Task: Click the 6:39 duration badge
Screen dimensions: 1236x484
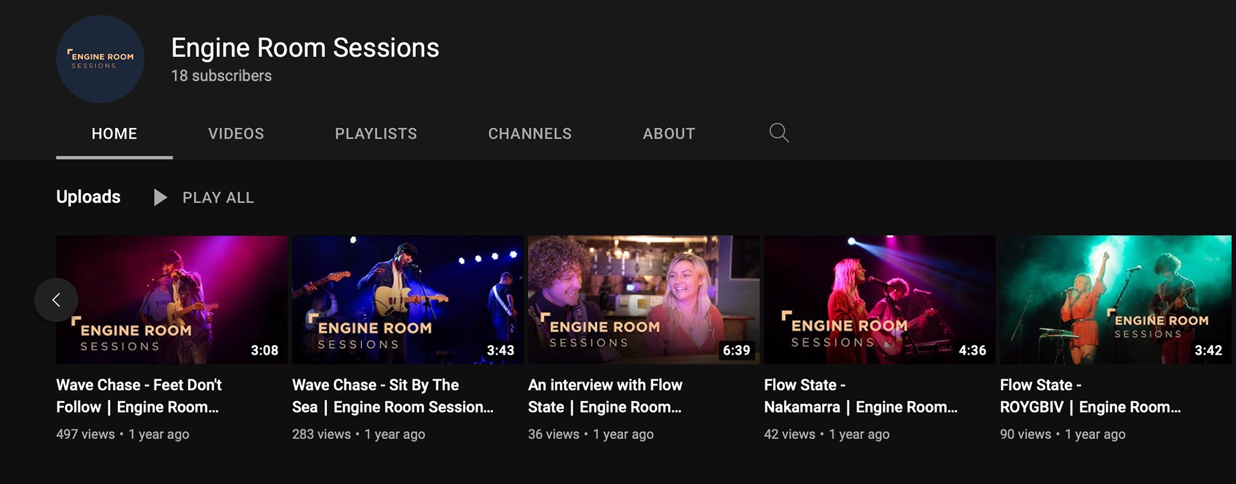Action: (736, 350)
